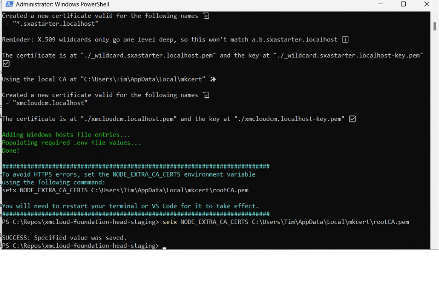Click the "Adding Windows hosts file entries..." line
Screen dimensions: 439x281
[x=66, y=135]
